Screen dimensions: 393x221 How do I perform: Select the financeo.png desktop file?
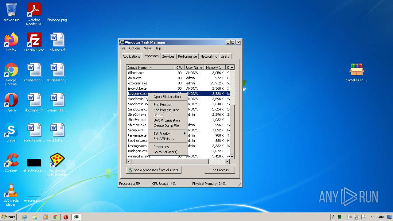[x=57, y=14]
